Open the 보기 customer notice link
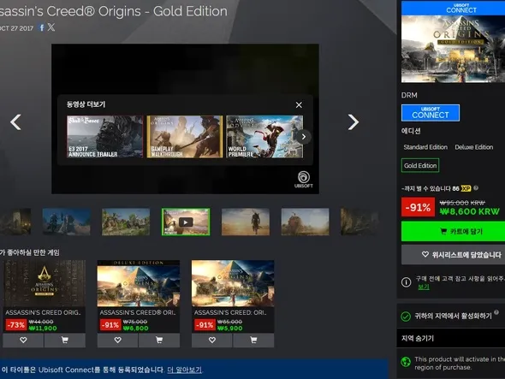 click(x=424, y=287)
